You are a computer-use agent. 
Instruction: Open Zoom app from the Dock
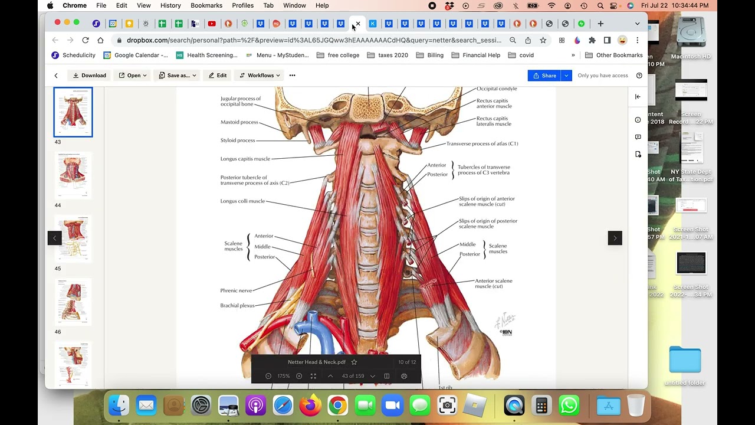pos(392,406)
